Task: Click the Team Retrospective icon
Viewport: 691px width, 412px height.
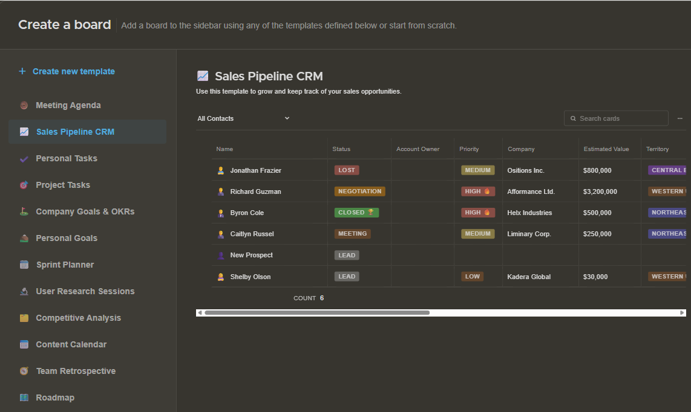Action: pos(24,371)
